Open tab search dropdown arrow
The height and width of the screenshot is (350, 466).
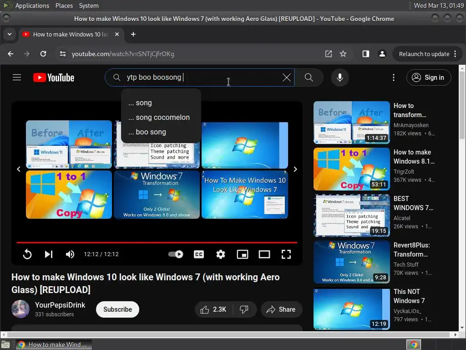click(10, 34)
